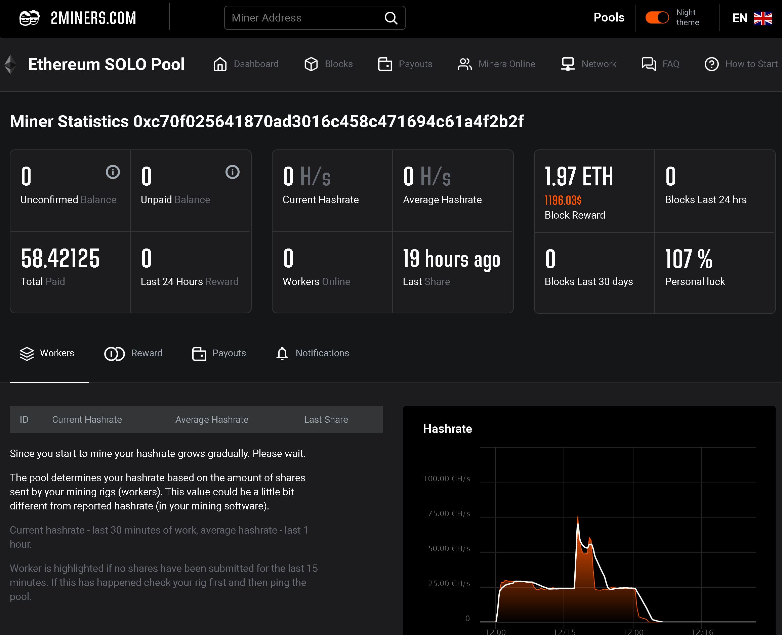Click the Blocks cube icon
Viewport: 782px width, 635px height.
tap(311, 64)
